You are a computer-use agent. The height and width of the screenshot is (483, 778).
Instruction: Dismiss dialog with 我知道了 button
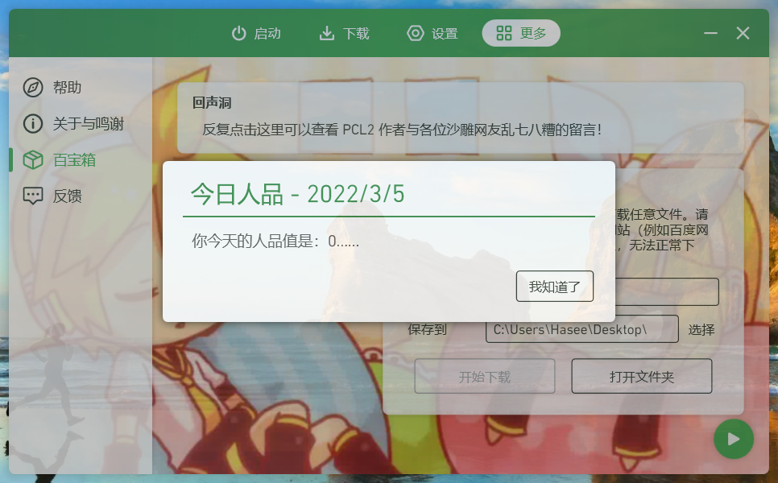[555, 286]
